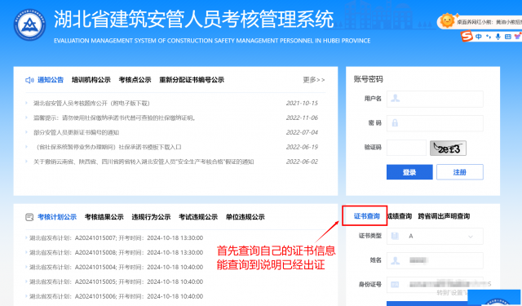Open plan A20241015007 entry
Screen dimensions: 522x306
point(116,238)
